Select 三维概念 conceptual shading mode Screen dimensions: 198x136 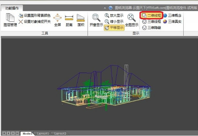click(173, 15)
